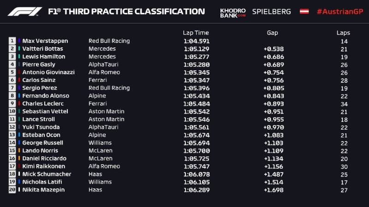Click orange color bar beside Lando Norris
The height and width of the screenshot is (207, 369).
(x=19, y=150)
